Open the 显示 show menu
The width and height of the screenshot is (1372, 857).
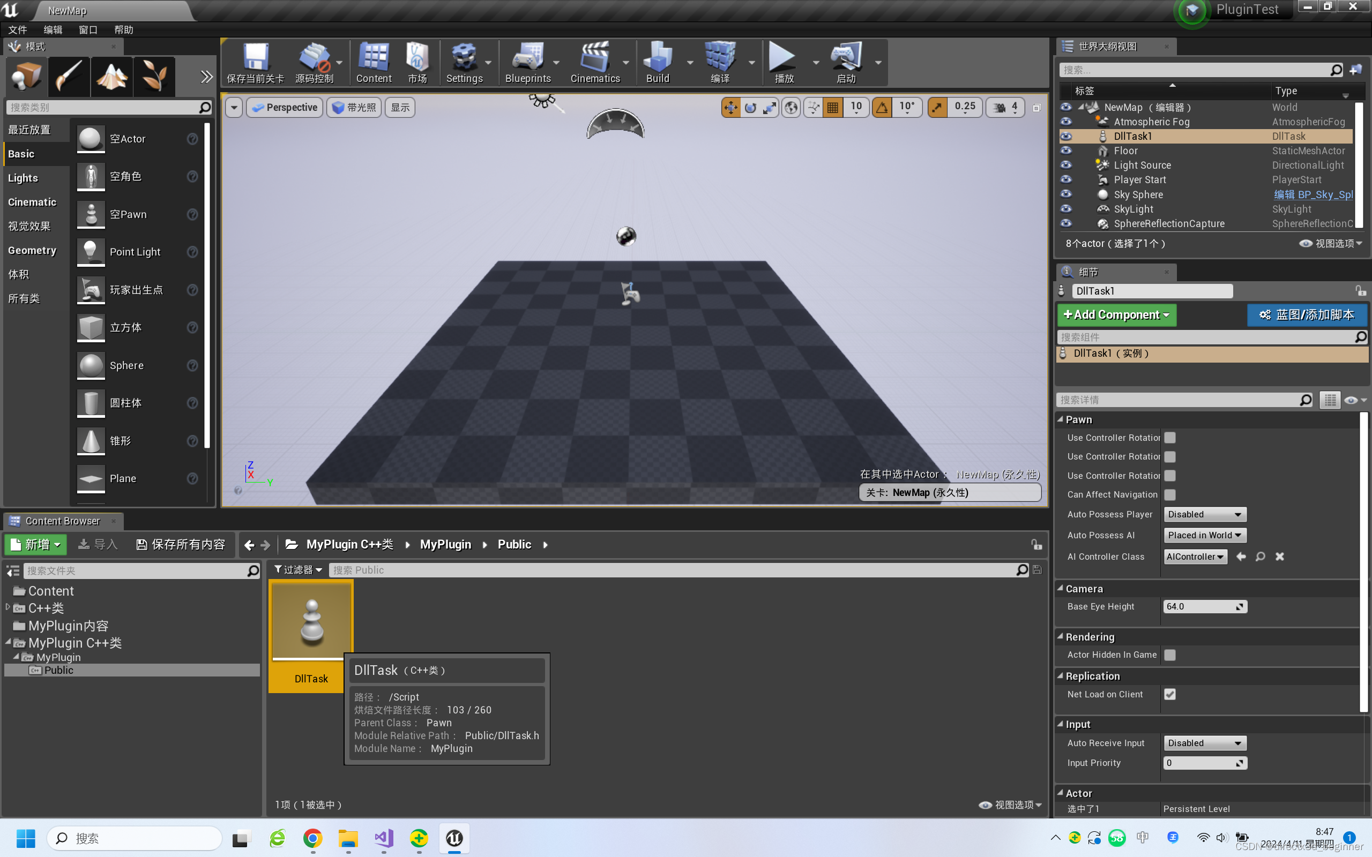click(400, 107)
